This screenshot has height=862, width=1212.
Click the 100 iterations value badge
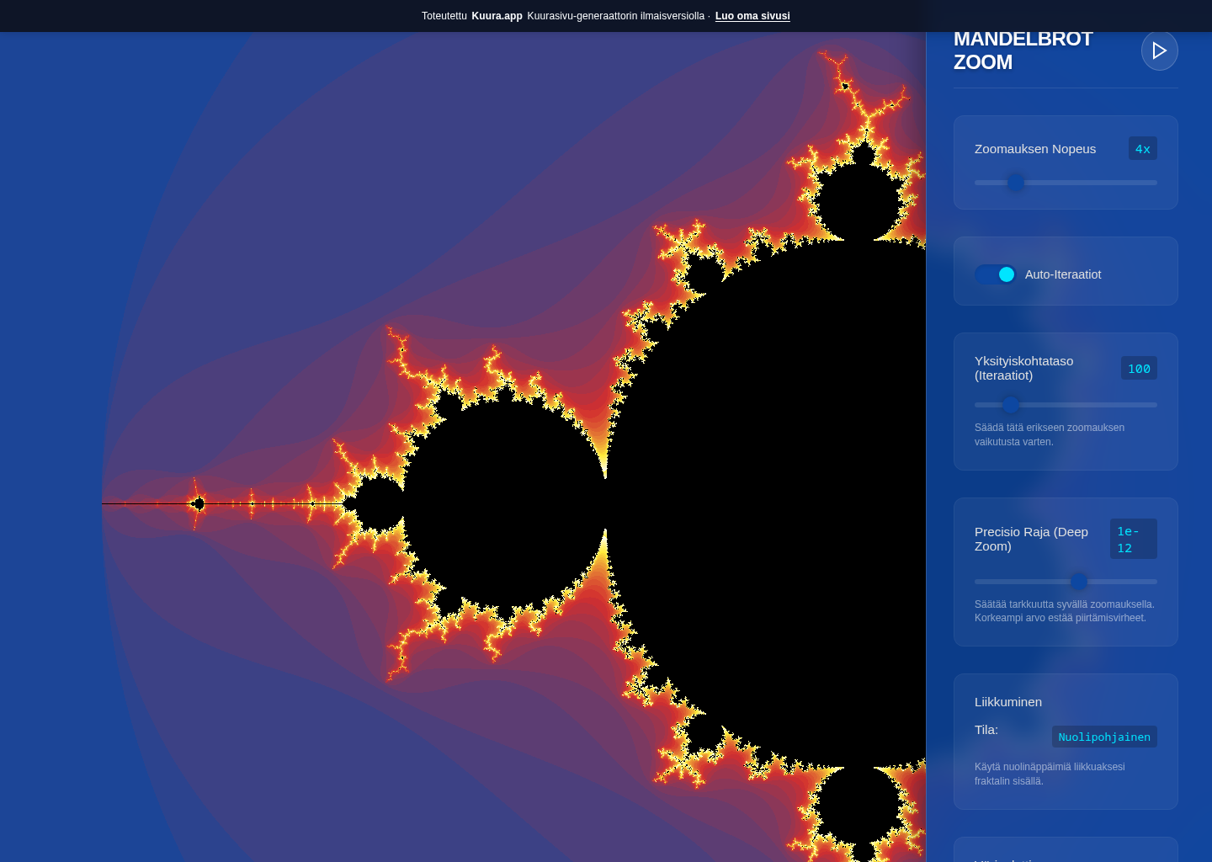pos(1139,368)
